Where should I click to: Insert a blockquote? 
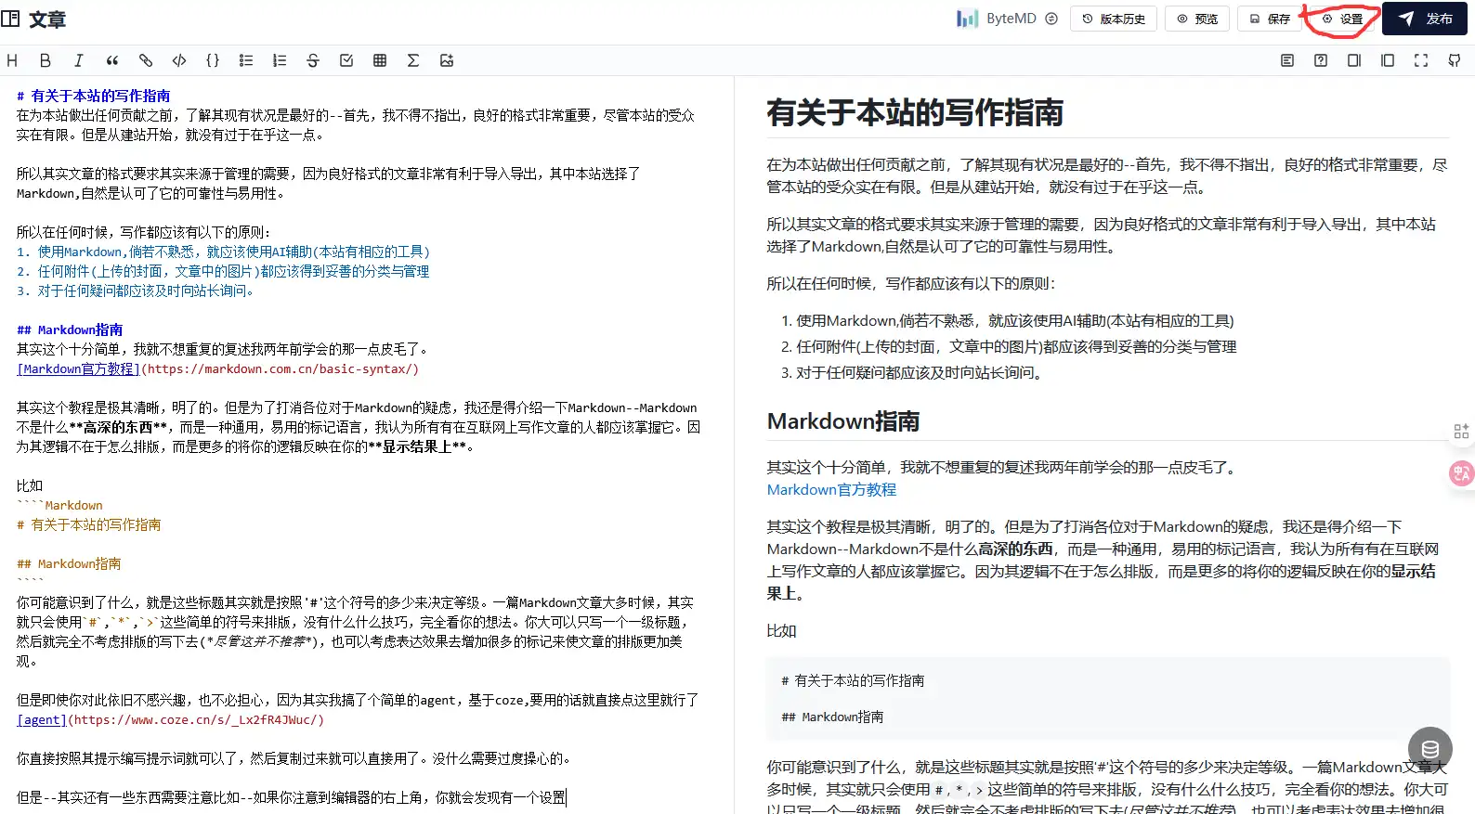pos(112,60)
